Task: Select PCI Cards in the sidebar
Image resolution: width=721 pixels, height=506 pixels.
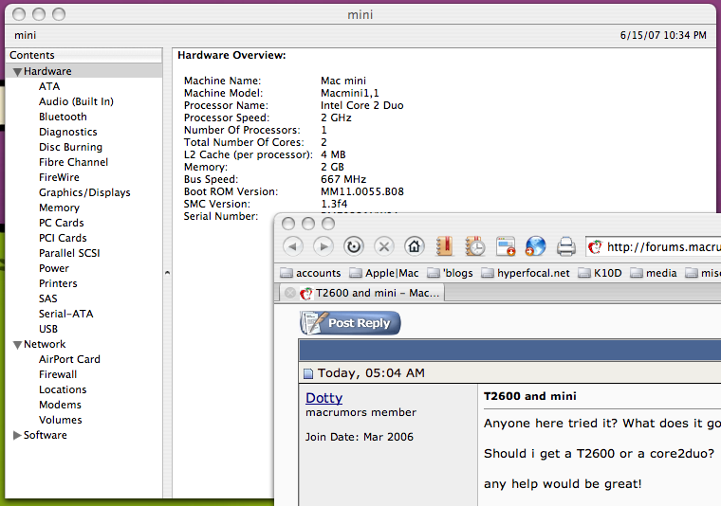Action: [63, 238]
